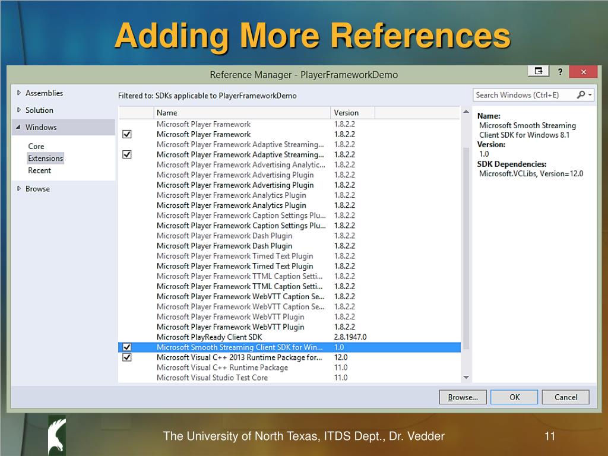Image resolution: width=608 pixels, height=456 pixels.
Task: Confirm with the OK button
Action: pyautogui.click(x=514, y=397)
